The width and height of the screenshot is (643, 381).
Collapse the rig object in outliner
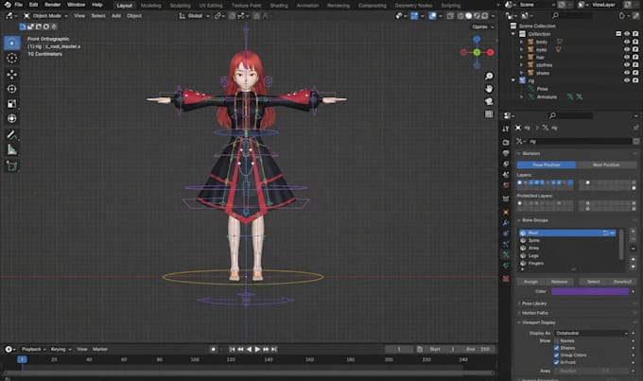coord(513,80)
